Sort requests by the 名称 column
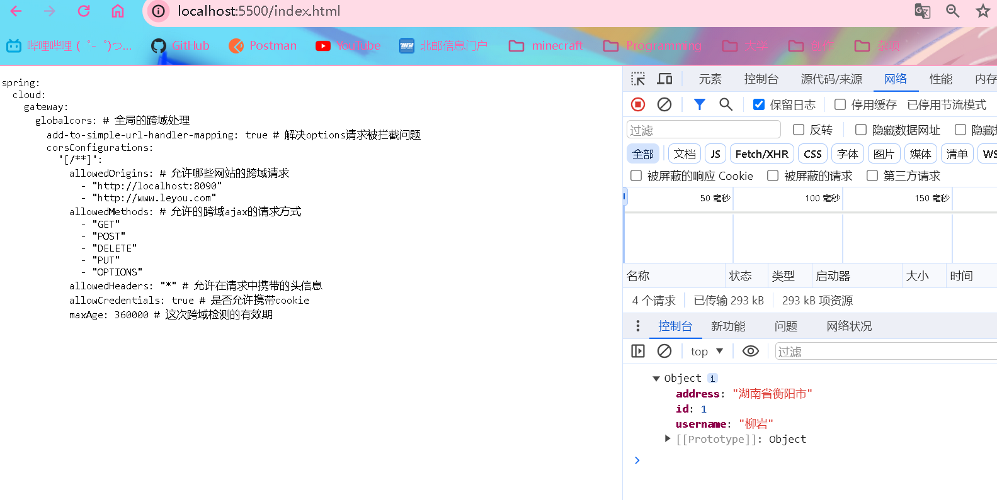997x500 pixels. [x=674, y=275]
